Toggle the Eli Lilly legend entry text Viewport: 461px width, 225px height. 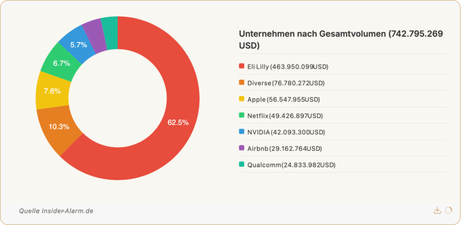pyautogui.click(x=287, y=67)
